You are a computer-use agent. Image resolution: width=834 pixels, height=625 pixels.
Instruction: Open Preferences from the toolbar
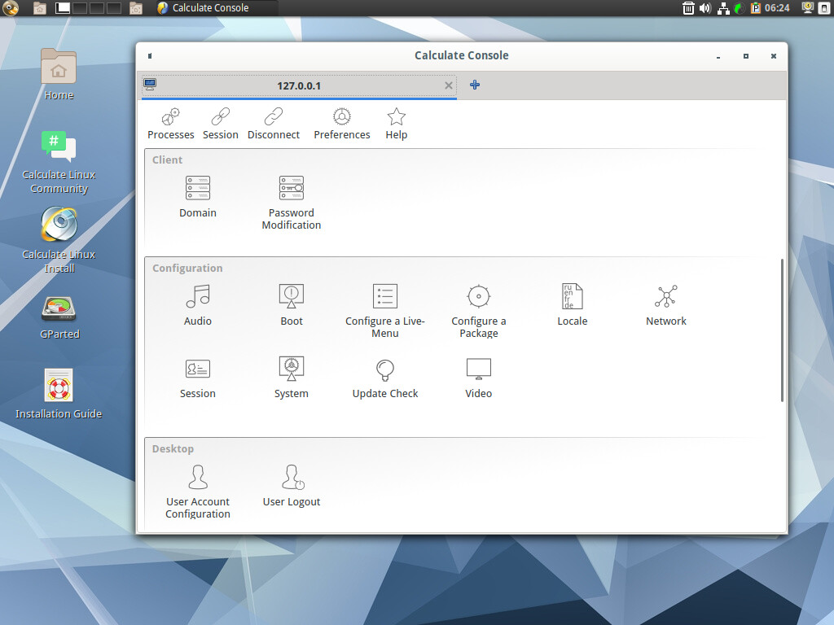coord(341,124)
